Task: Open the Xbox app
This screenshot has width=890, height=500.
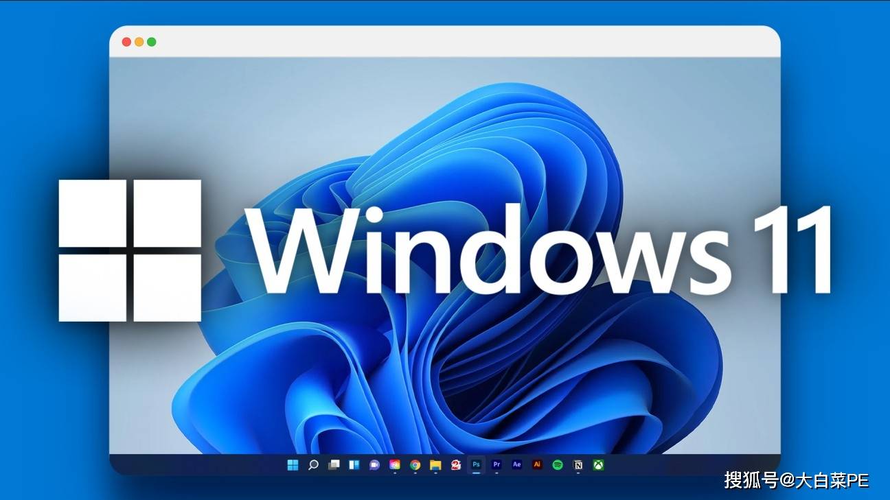Action: click(x=598, y=465)
